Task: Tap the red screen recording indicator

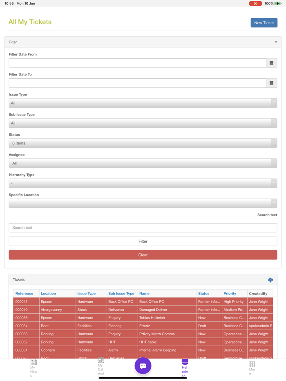Action: (255, 3)
